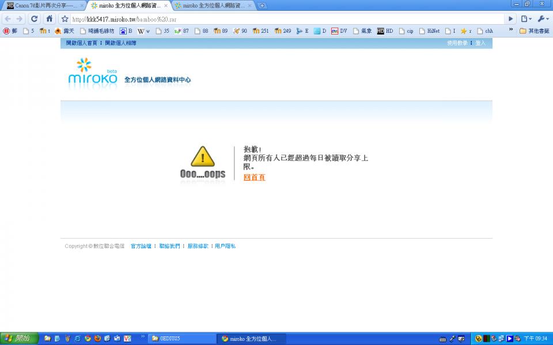Click the 登入 login link
The width and height of the screenshot is (553, 345).
(480, 43)
